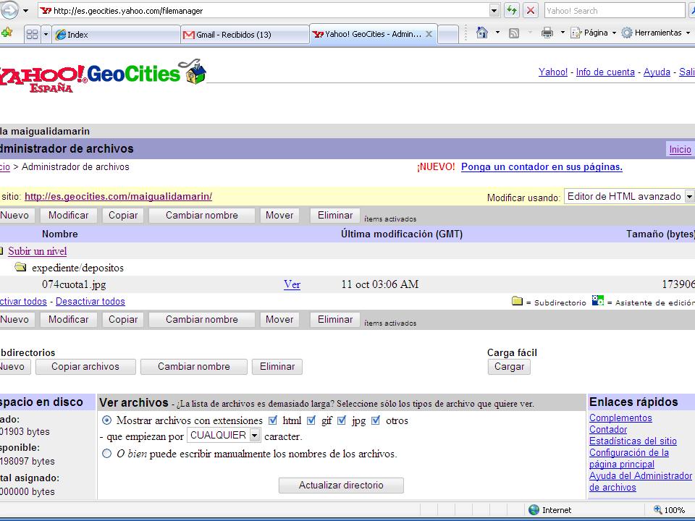Viewport: 695px width, 521px height.
Task: Click the Actualizar directorio button
Action: pyautogui.click(x=341, y=485)
